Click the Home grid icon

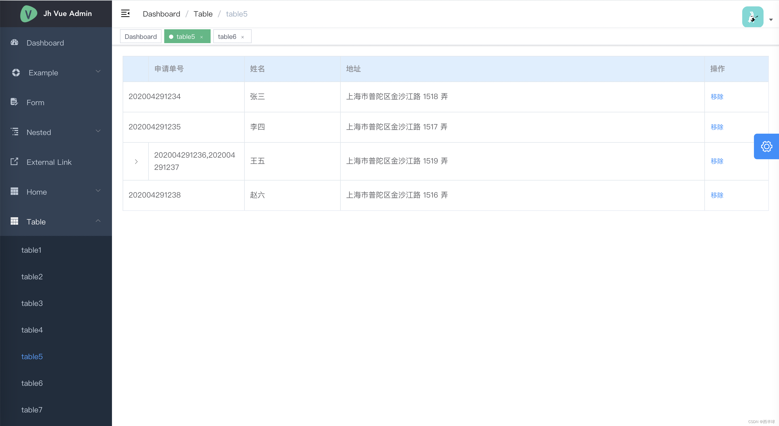pos(14,191)
